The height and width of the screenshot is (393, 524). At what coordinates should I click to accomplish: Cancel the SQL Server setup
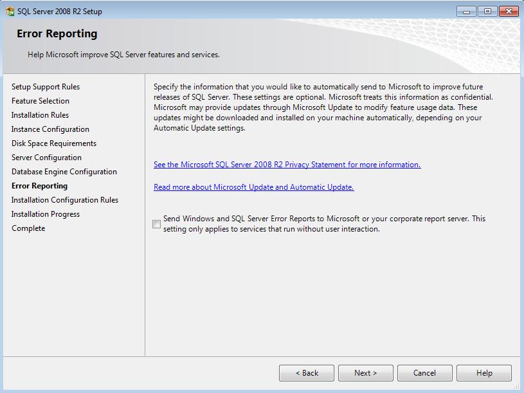pos(425,373)
